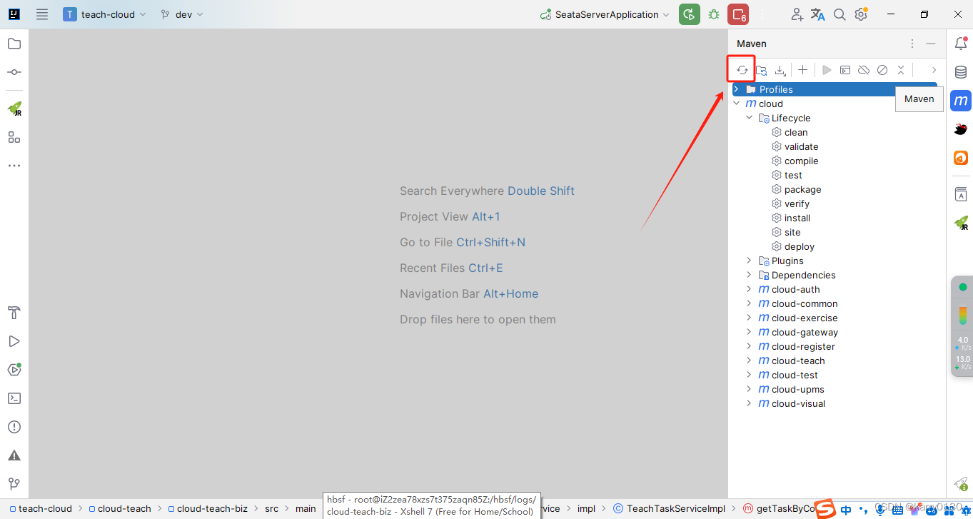Image resolution: width=973 pixels, height=519 pixels.
Task: Open the teach-cloud project switcher
Action: point(104,14)
